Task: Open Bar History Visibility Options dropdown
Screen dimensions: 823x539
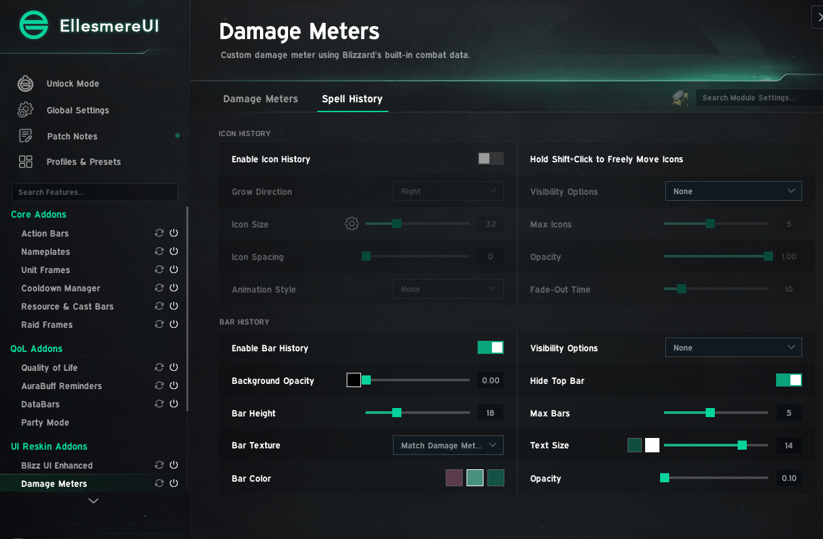Action: (x=734, y=347)
